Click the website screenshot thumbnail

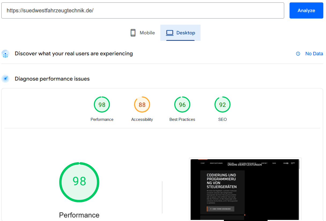(x=245, y=189)
